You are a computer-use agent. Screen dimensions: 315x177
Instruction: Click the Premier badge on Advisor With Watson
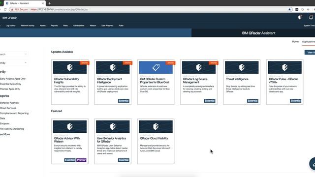click(81, 160)
